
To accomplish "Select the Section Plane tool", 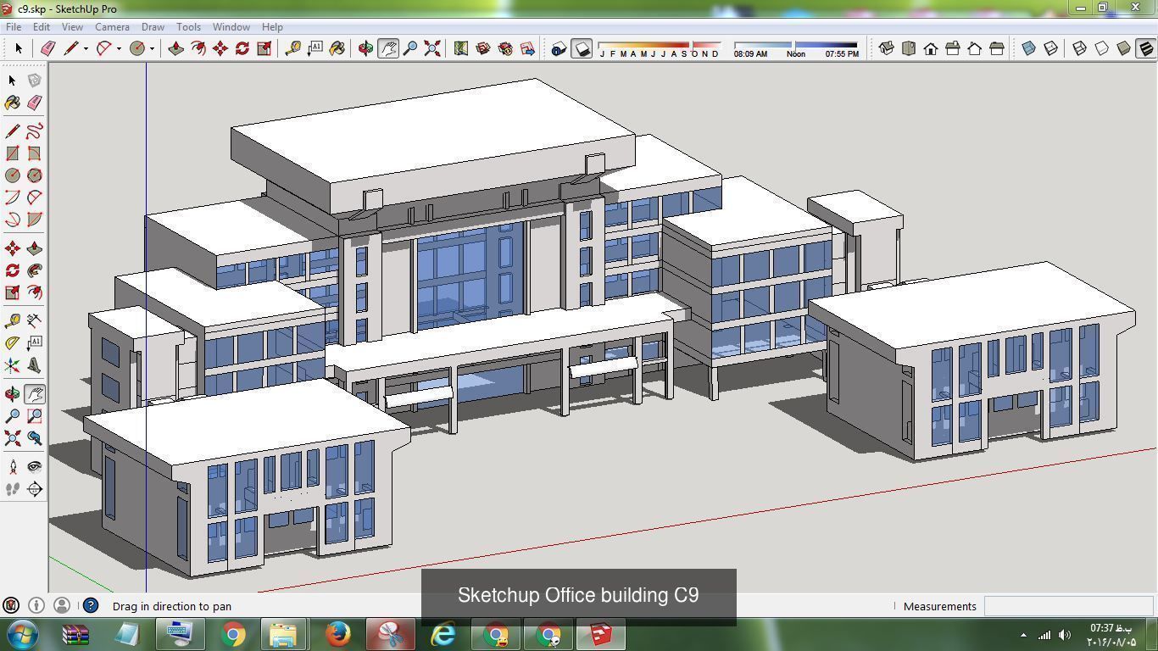I will pyautogui.click(x=34, y=489).
